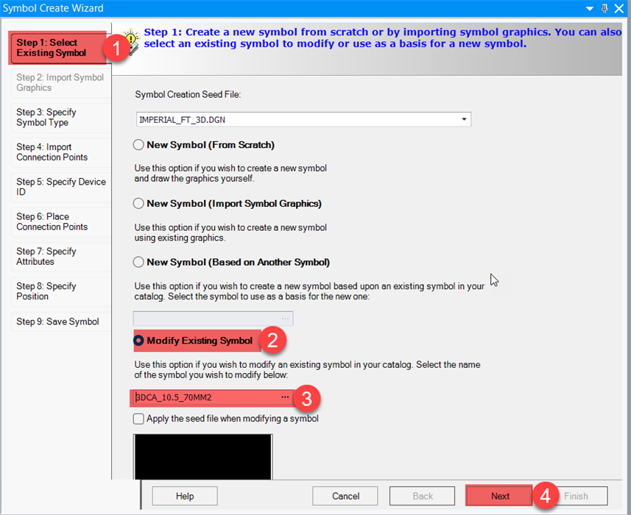Go to Step 7: Specify Attributes

pyautogui.click(x=60, y=257)
